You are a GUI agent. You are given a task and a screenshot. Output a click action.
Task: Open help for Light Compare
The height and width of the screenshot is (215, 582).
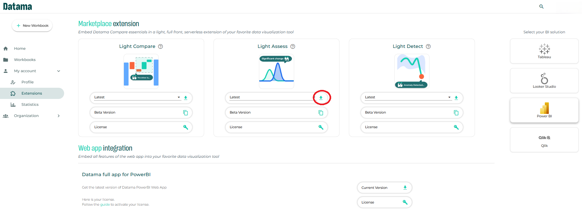pyautogui.click(x=161, y=46)
